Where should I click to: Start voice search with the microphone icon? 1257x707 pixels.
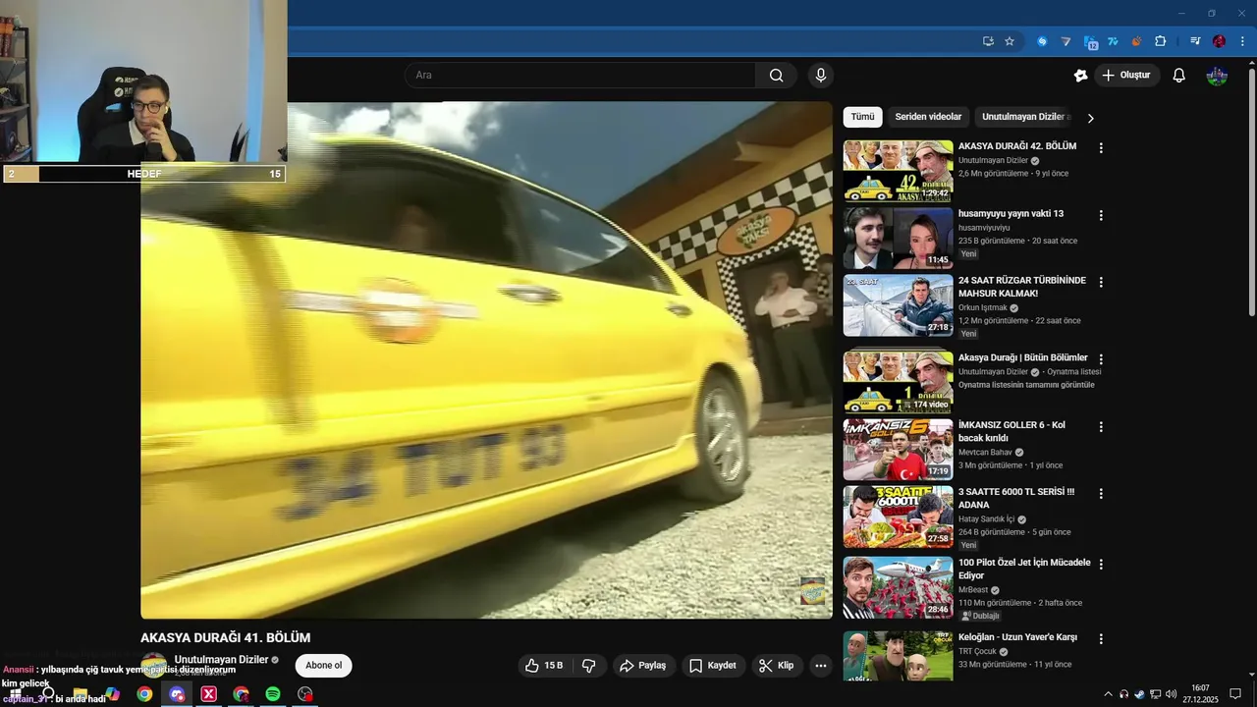(x=821, y=76)
